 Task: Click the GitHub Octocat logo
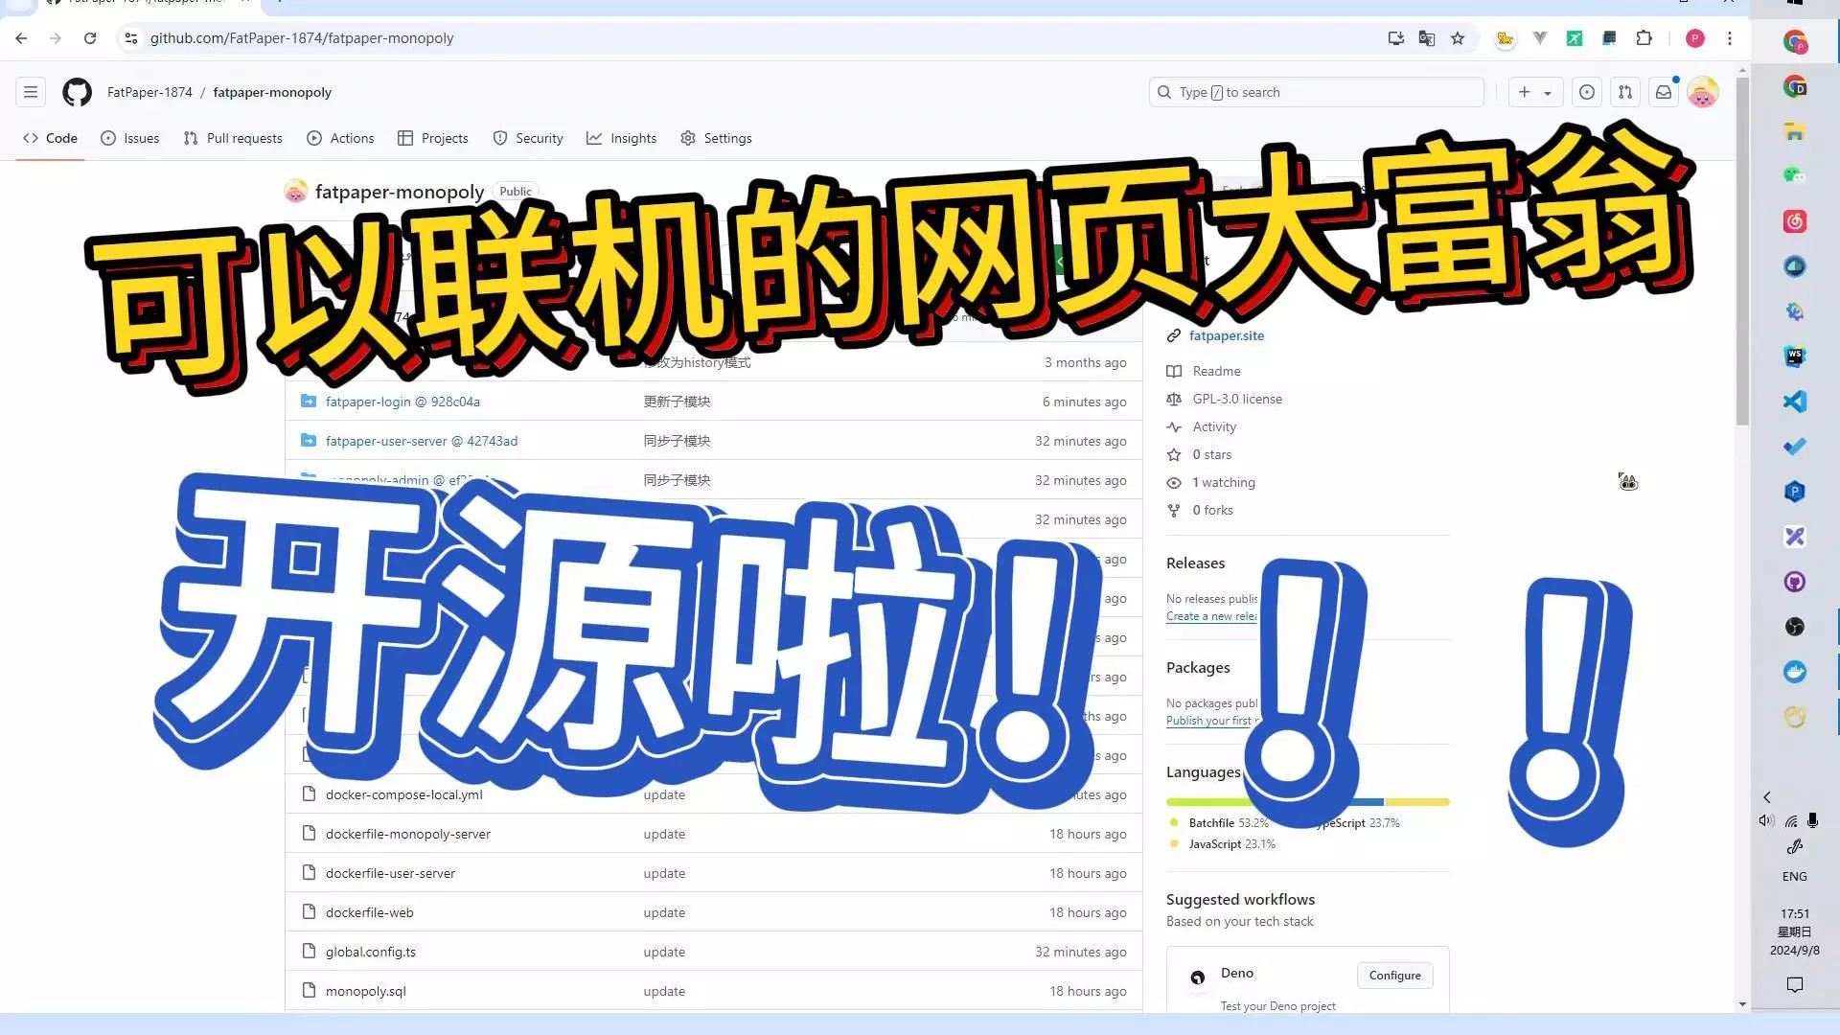coord(77,92)
